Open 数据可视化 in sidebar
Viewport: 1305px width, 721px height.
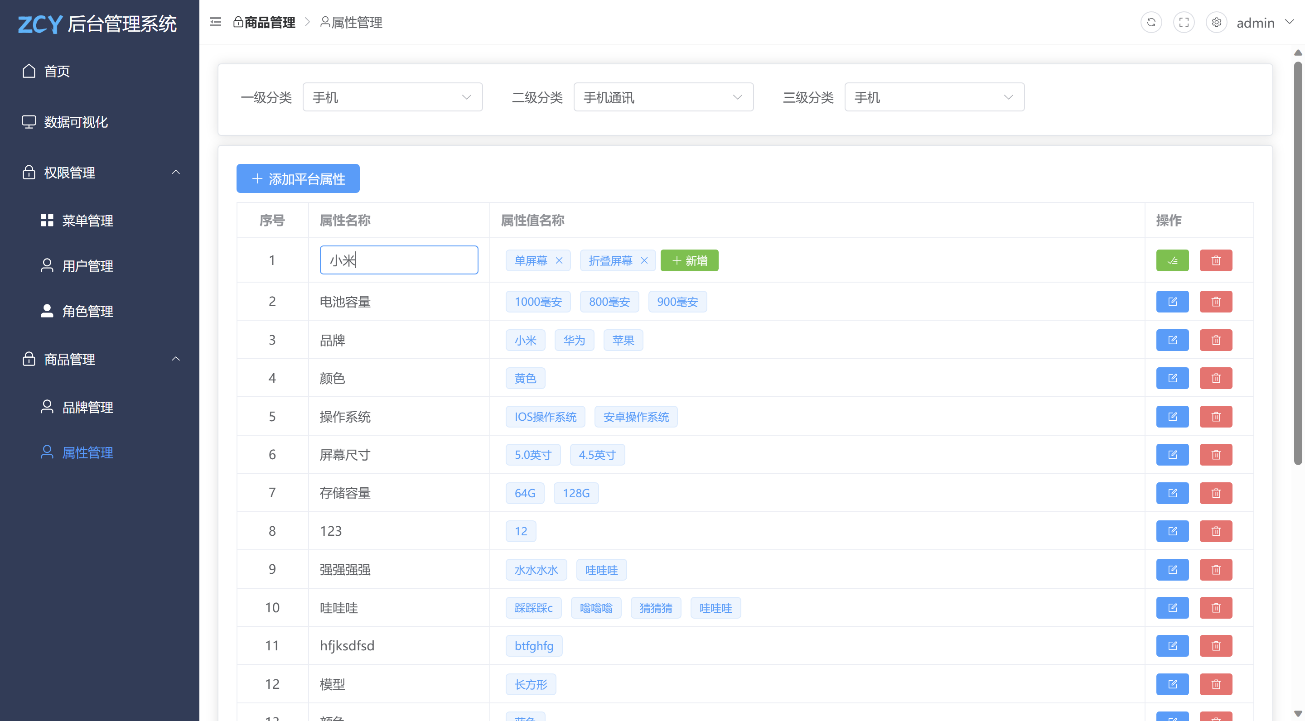pos(100,122)
